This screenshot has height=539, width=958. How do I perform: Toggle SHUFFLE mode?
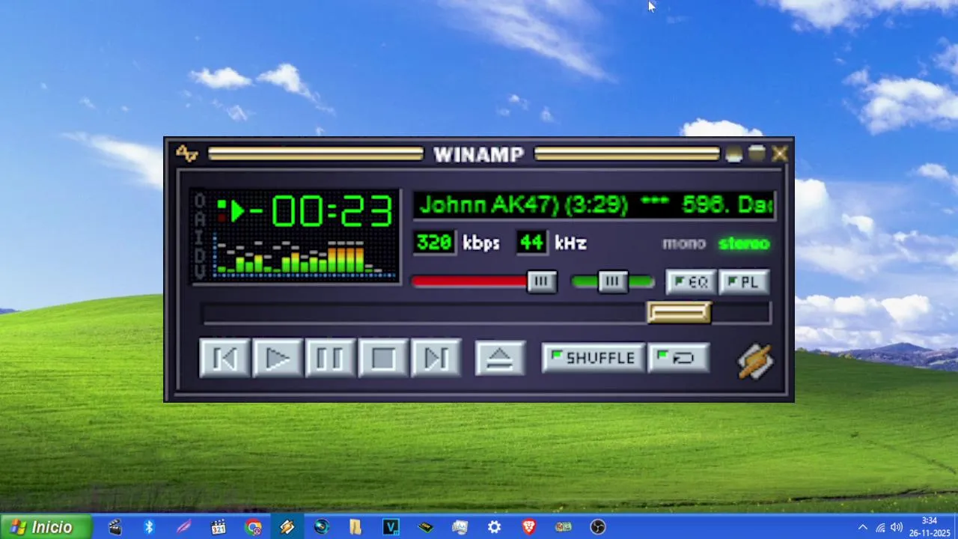tap(593, 358)
